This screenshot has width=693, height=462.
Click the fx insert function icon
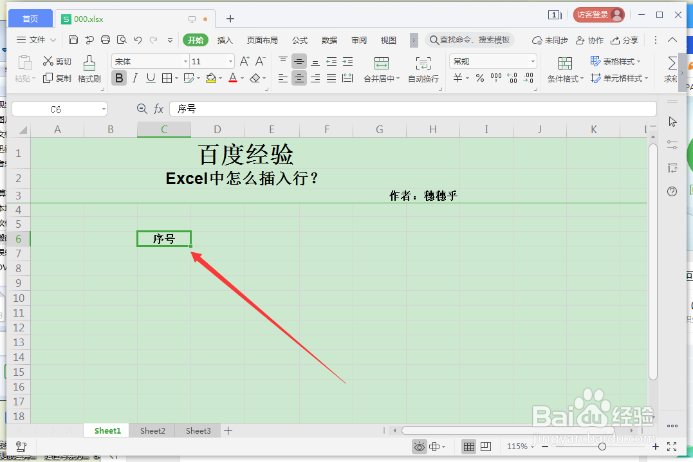[x=157, y=109]
